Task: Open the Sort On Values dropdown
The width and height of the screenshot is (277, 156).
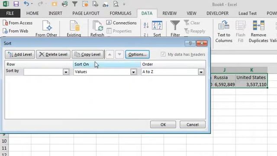Action: (x=134, y=72)
